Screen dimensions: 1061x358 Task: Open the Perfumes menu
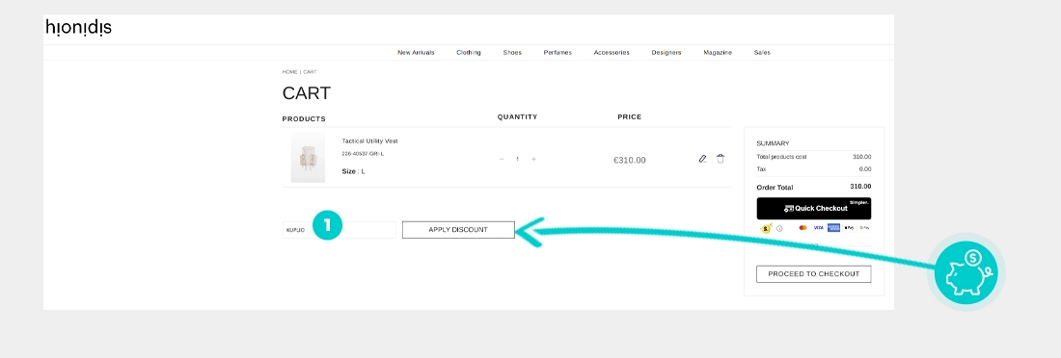click(558, 53)
